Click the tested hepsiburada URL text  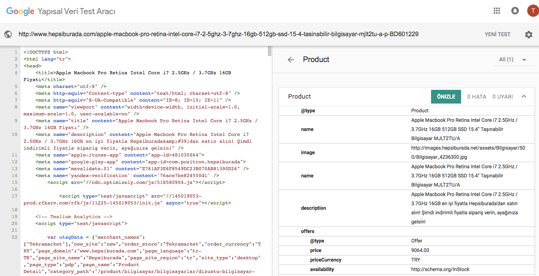[219, 34]
